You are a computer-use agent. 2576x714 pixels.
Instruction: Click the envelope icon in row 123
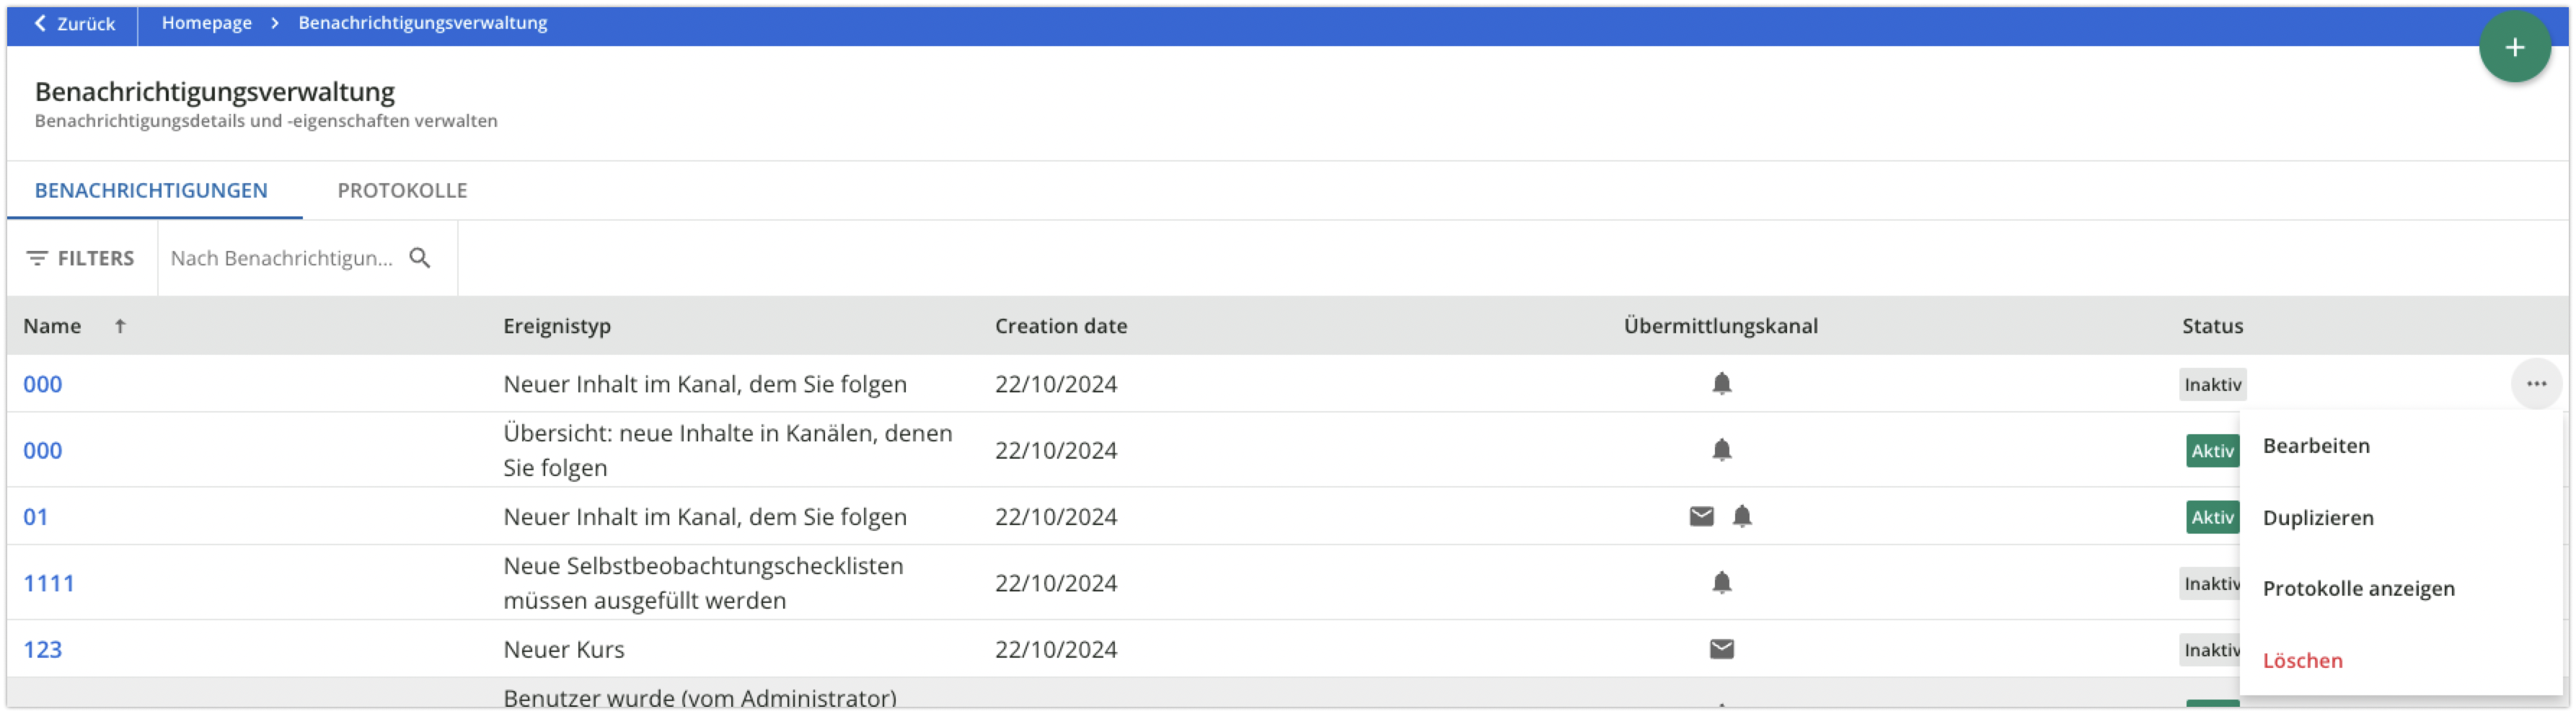tap(1721, 650)
